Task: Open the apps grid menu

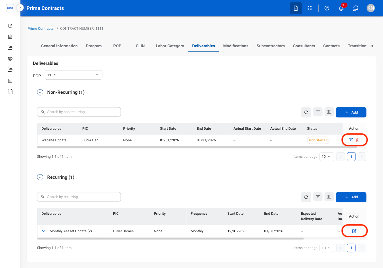Action: click(310, 8)
